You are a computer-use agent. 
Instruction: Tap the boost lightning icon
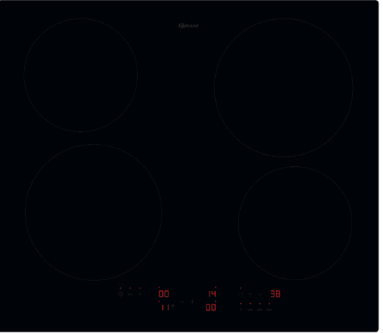241,309
